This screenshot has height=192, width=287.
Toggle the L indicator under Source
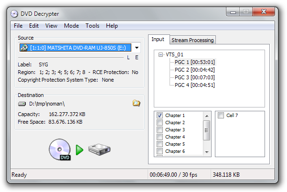[128, 57]
